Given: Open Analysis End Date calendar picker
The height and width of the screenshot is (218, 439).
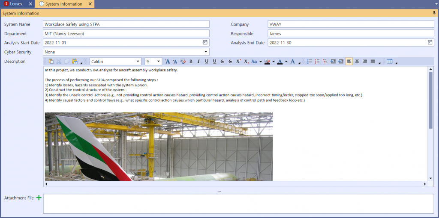Looking at the screenshot, I should tap(430, 42).
